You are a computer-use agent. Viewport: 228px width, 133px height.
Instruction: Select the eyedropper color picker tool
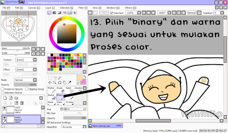coord(69,83)
